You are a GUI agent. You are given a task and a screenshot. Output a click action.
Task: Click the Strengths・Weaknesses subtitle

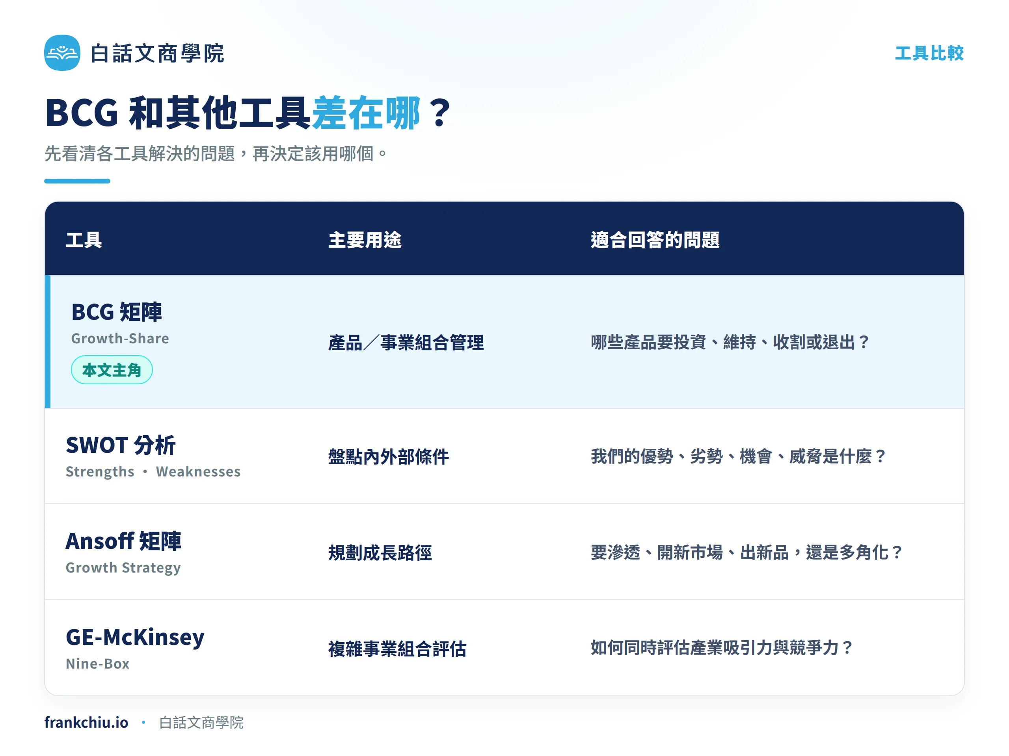coord(153,472)
